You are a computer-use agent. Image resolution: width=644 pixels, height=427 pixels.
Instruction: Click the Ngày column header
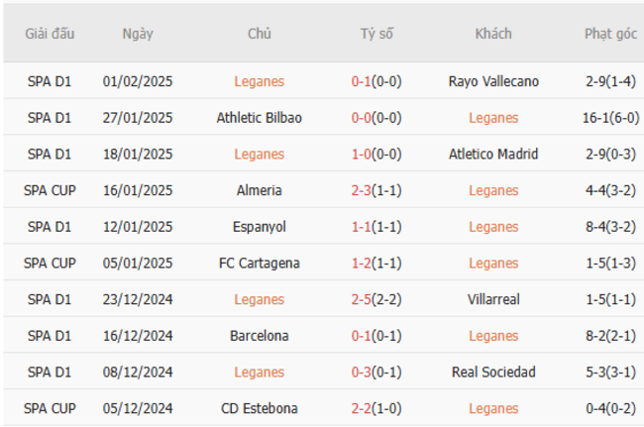138,34
